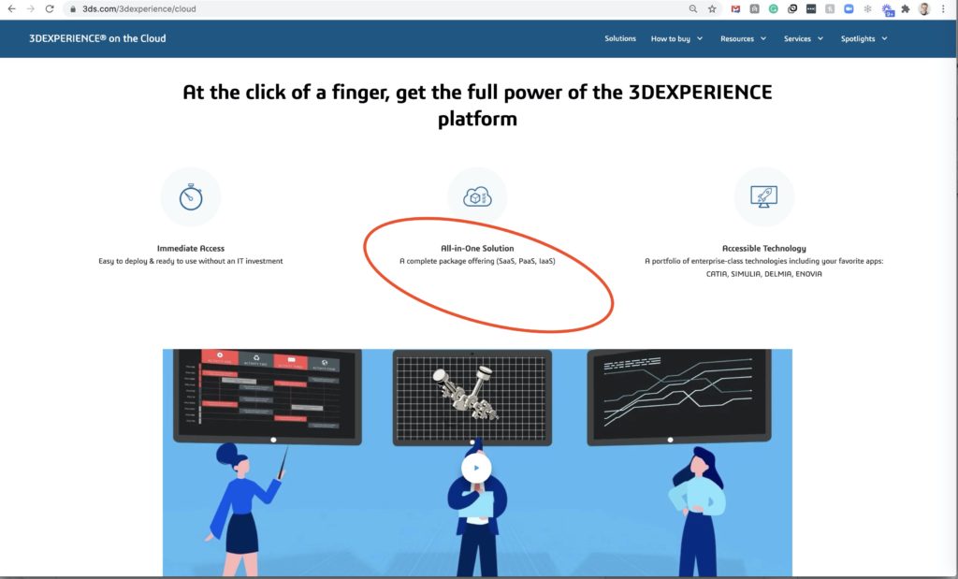The width and height of the screenshot is (958, 579).
Task: Open the Solutions menu item
Action: click(x=620, y=38)
